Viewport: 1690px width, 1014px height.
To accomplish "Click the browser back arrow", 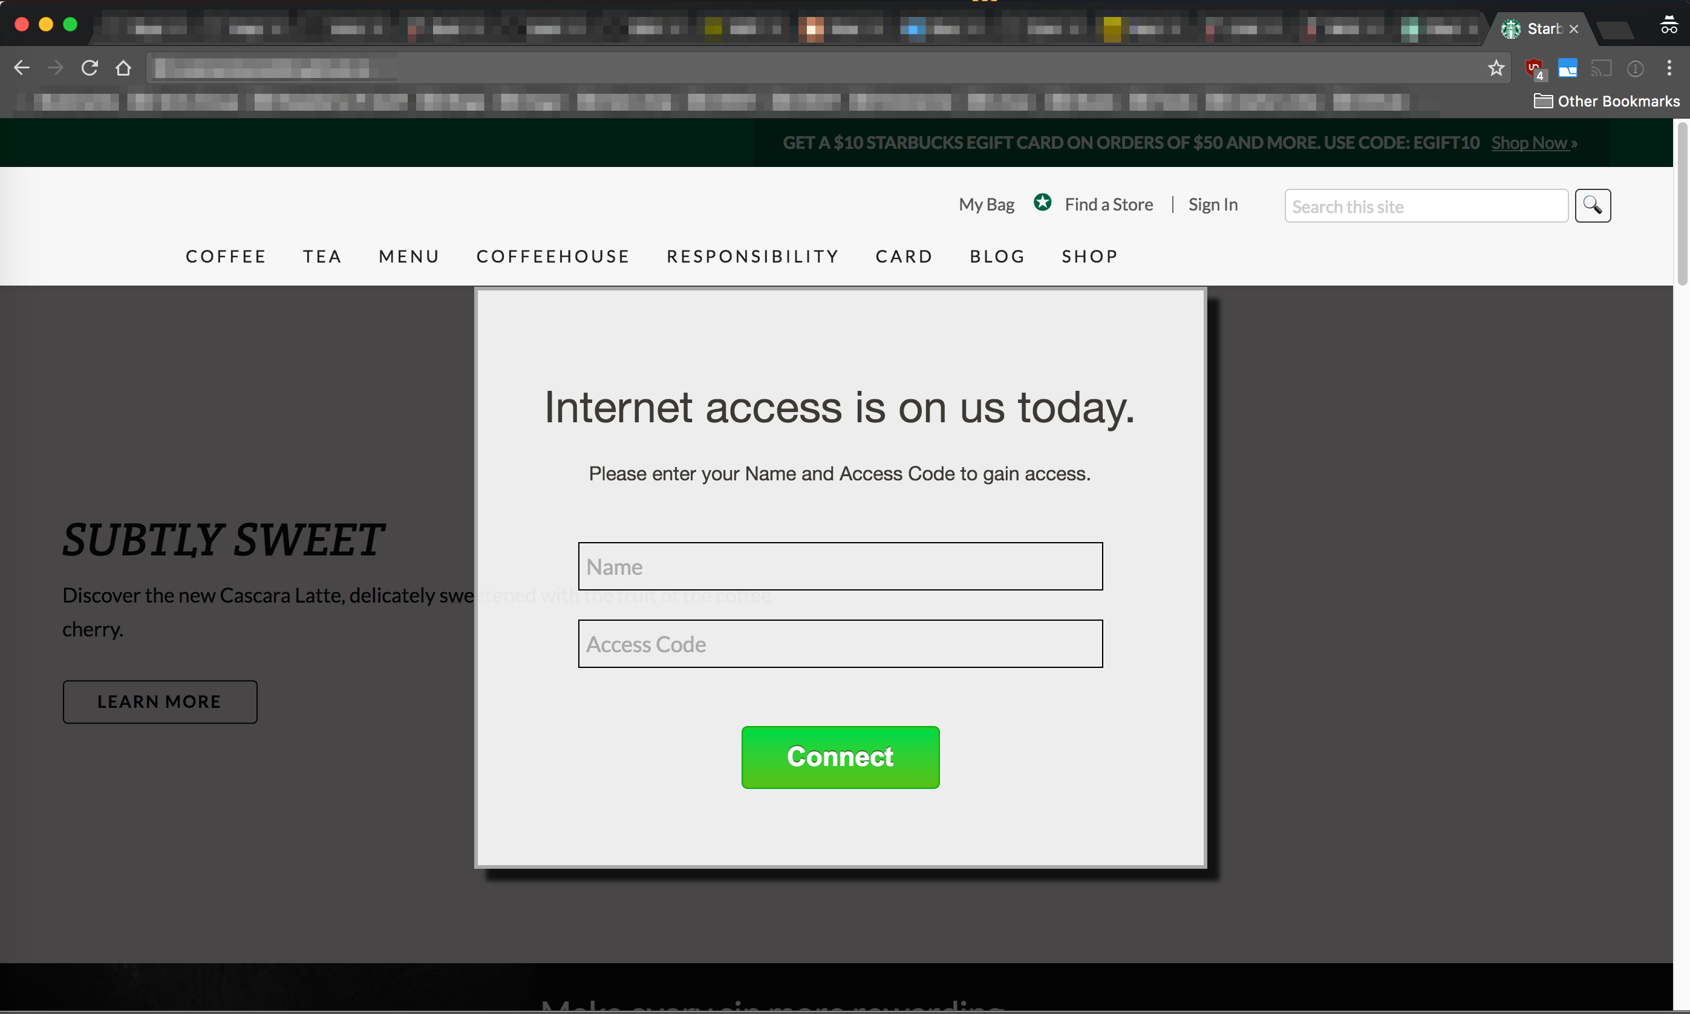I will coord(22,68).
